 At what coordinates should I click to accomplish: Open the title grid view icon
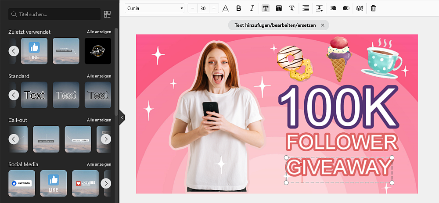click(x=107, y=14)
